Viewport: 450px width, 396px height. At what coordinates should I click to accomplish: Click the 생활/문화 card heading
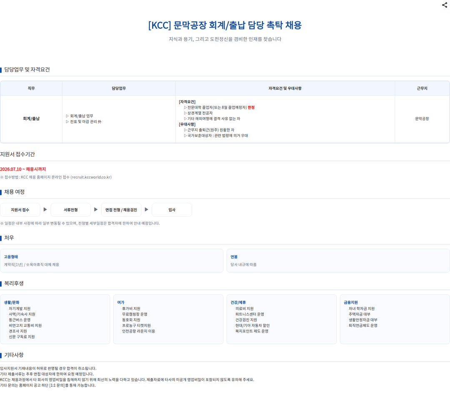(x=12, y=302)
